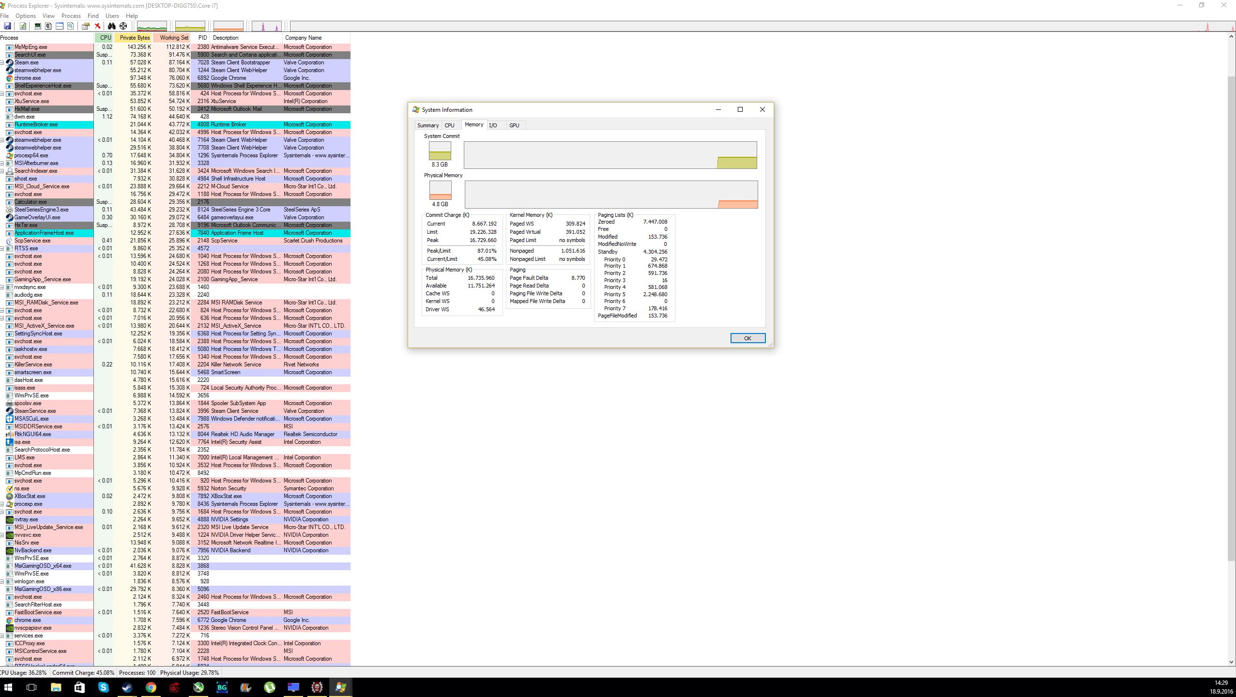The height and width of the screenshot is (697, 1236).
Task: Launch Steam from the taskbar
Action: [127, 687]
